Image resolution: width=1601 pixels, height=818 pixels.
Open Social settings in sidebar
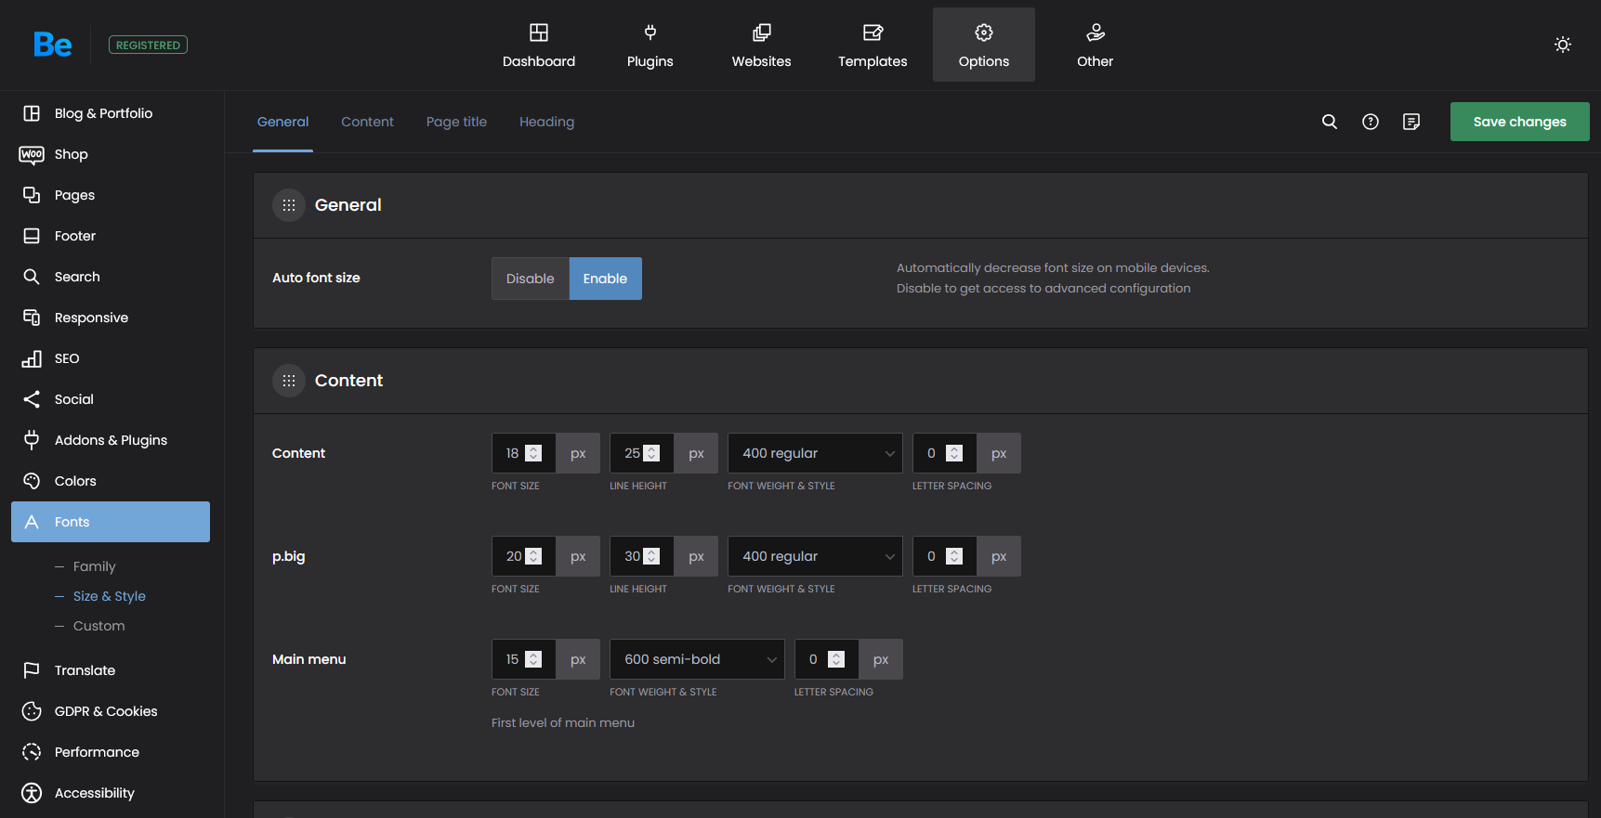click(111, 399)
